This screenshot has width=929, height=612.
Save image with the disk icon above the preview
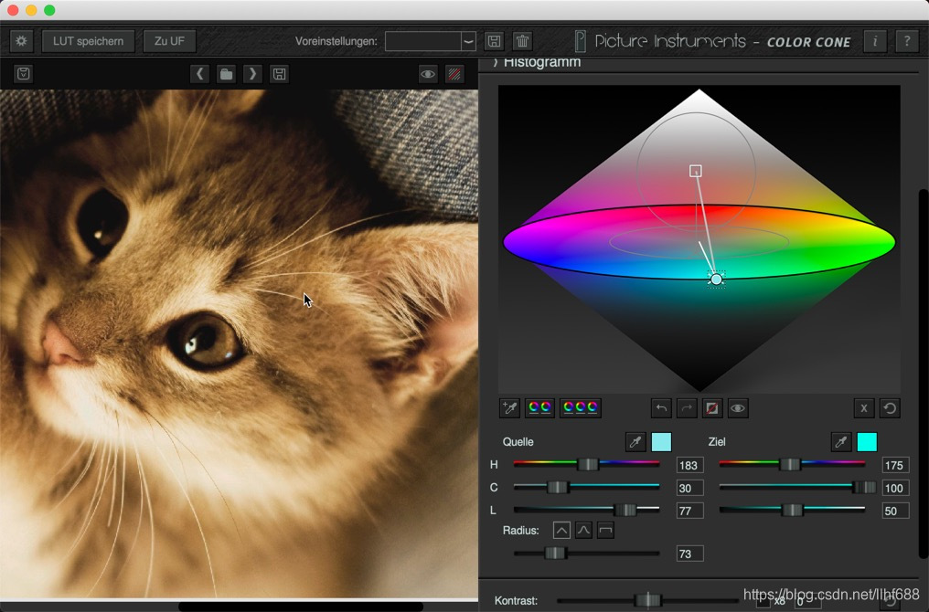click(x=279, y=74)
